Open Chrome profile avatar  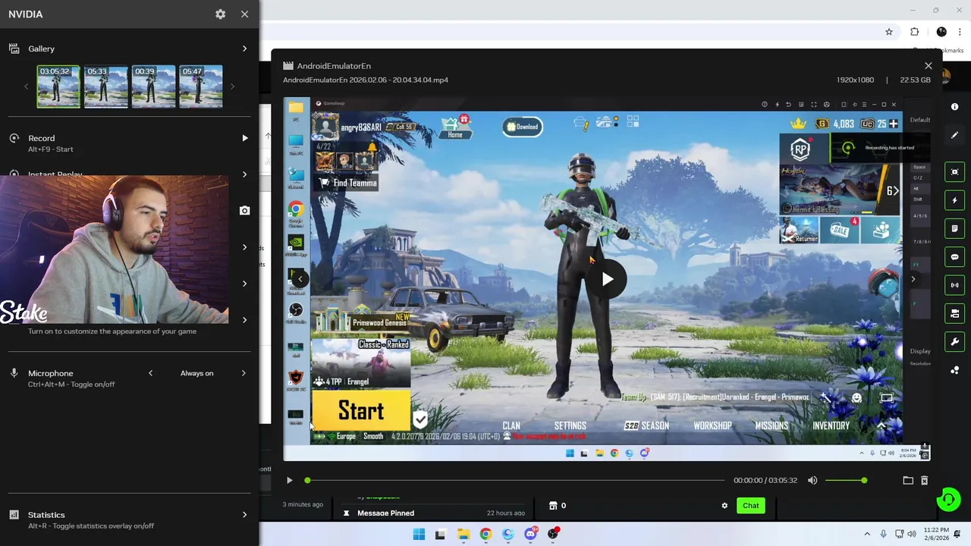click(941, 32)
